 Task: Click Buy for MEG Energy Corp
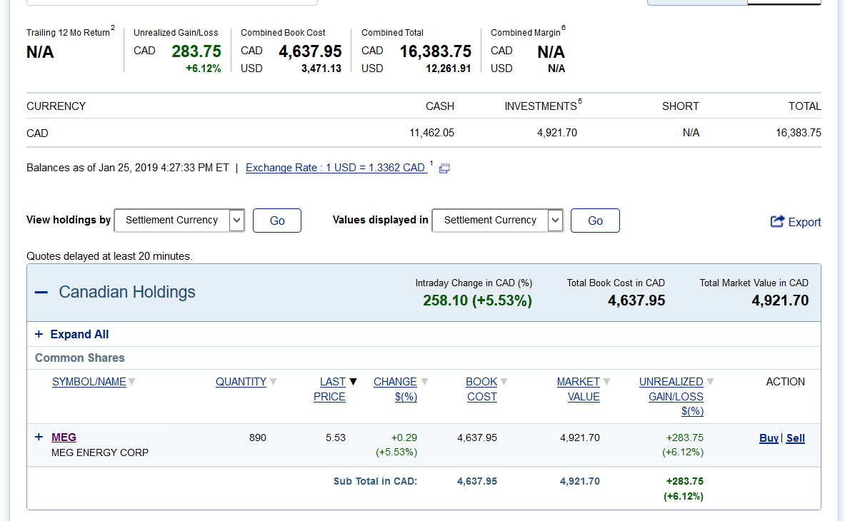769,438
